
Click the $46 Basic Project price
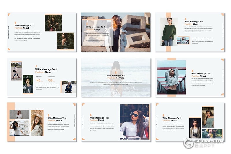click(x=38, y=80)
